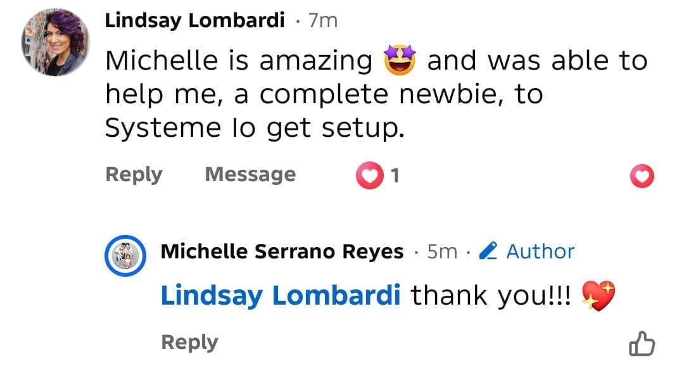
Task: Click the Author label text
Action: click(x=540, y=251)
